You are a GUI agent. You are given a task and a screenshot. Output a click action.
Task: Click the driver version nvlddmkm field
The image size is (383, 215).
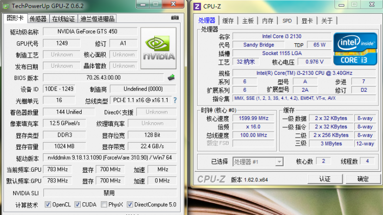pos(110,157)
